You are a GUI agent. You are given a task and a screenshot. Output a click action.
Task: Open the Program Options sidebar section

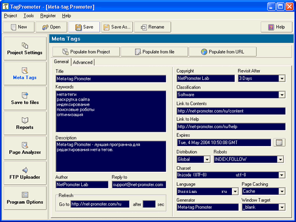click(25, 198)
